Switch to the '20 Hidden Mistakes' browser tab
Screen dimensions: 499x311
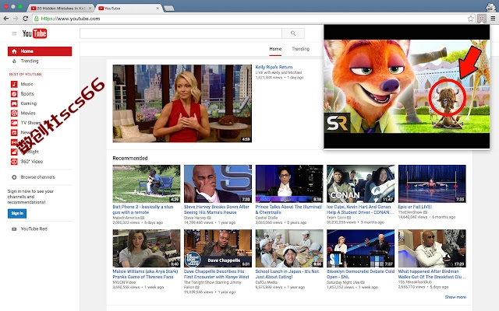[x=61, y=9]
